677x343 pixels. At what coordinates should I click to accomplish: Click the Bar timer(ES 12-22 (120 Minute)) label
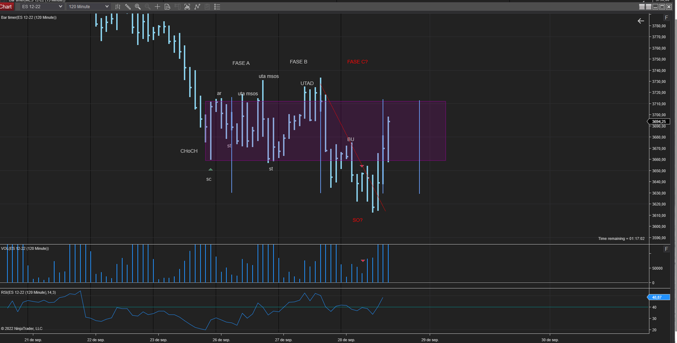(29, 17)
